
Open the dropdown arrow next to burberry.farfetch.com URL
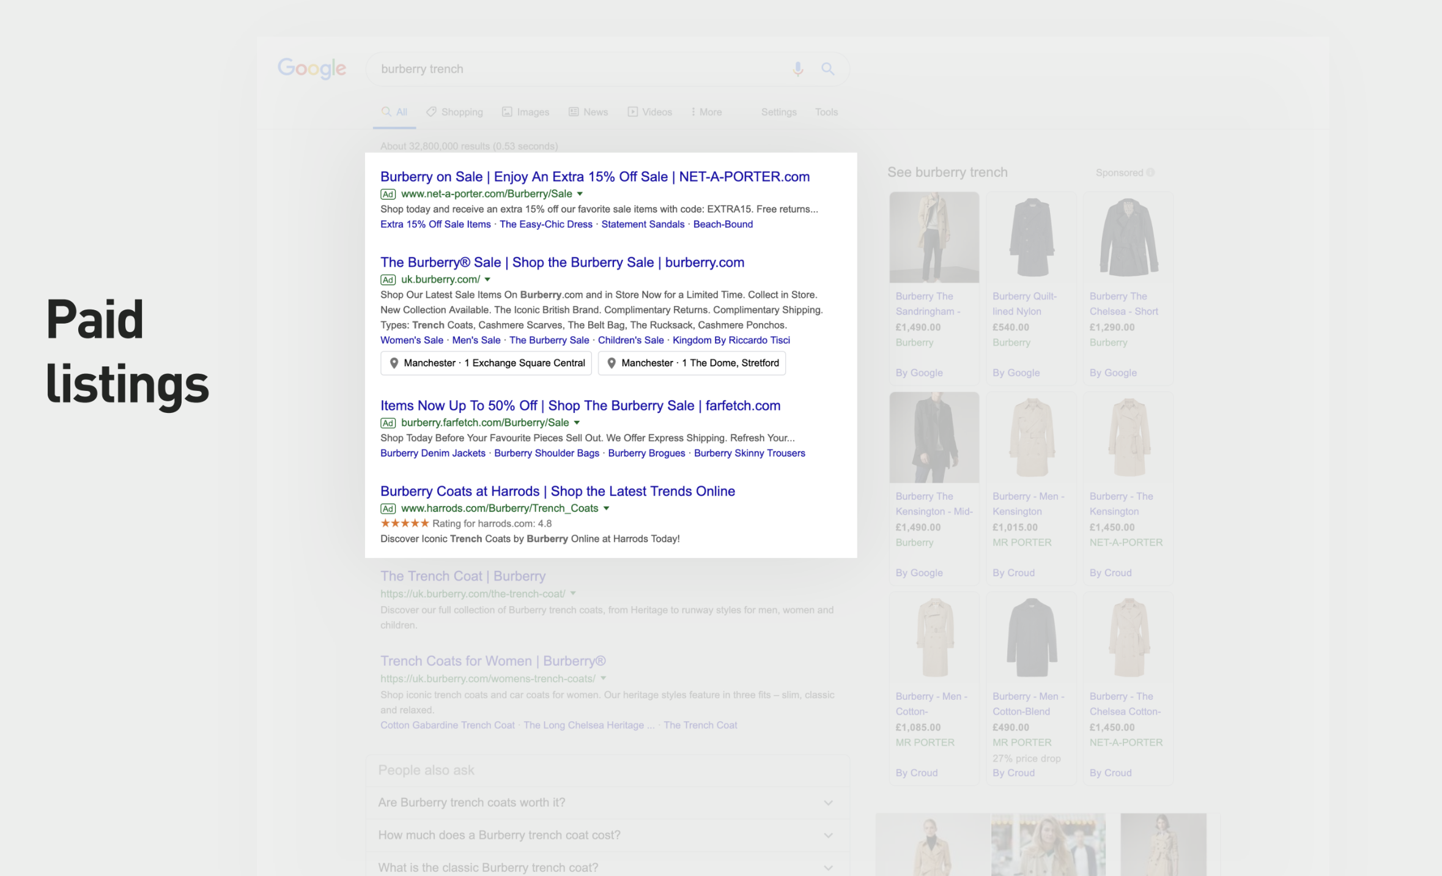pyautogui.click(x=577, y=423)
